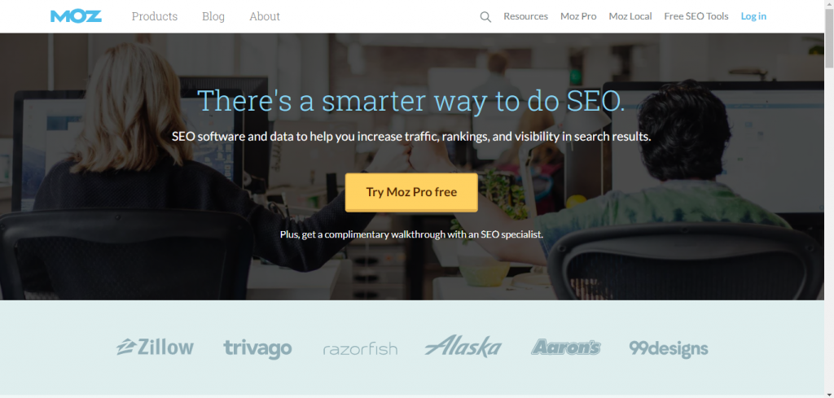Click the Alaska airlines logo
The image size is (834, 398).
(463, 347)
